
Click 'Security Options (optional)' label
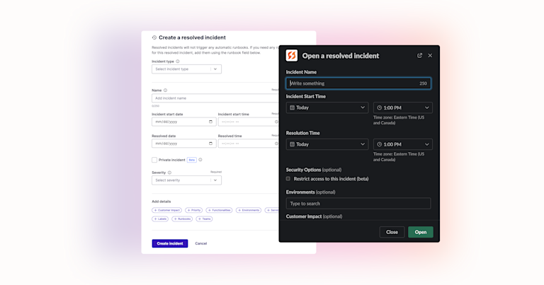(x=314, y=170)
